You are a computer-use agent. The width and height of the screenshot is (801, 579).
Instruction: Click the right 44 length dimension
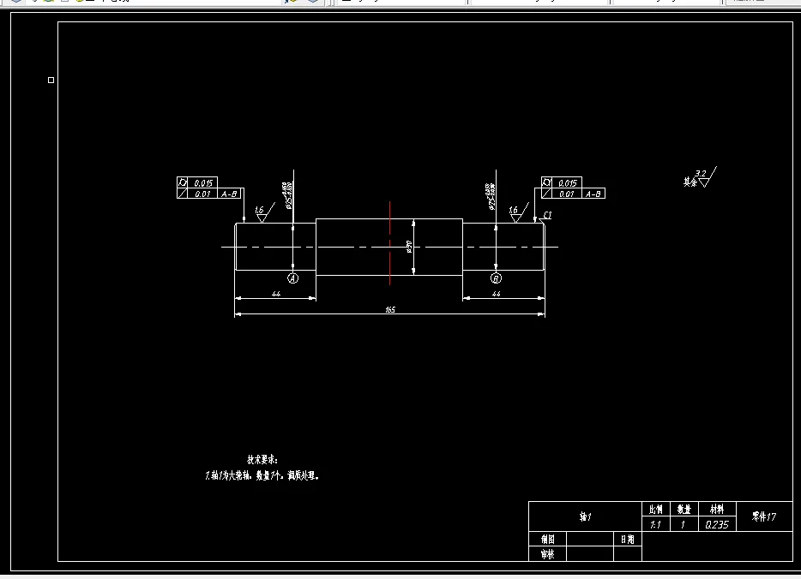496,294
